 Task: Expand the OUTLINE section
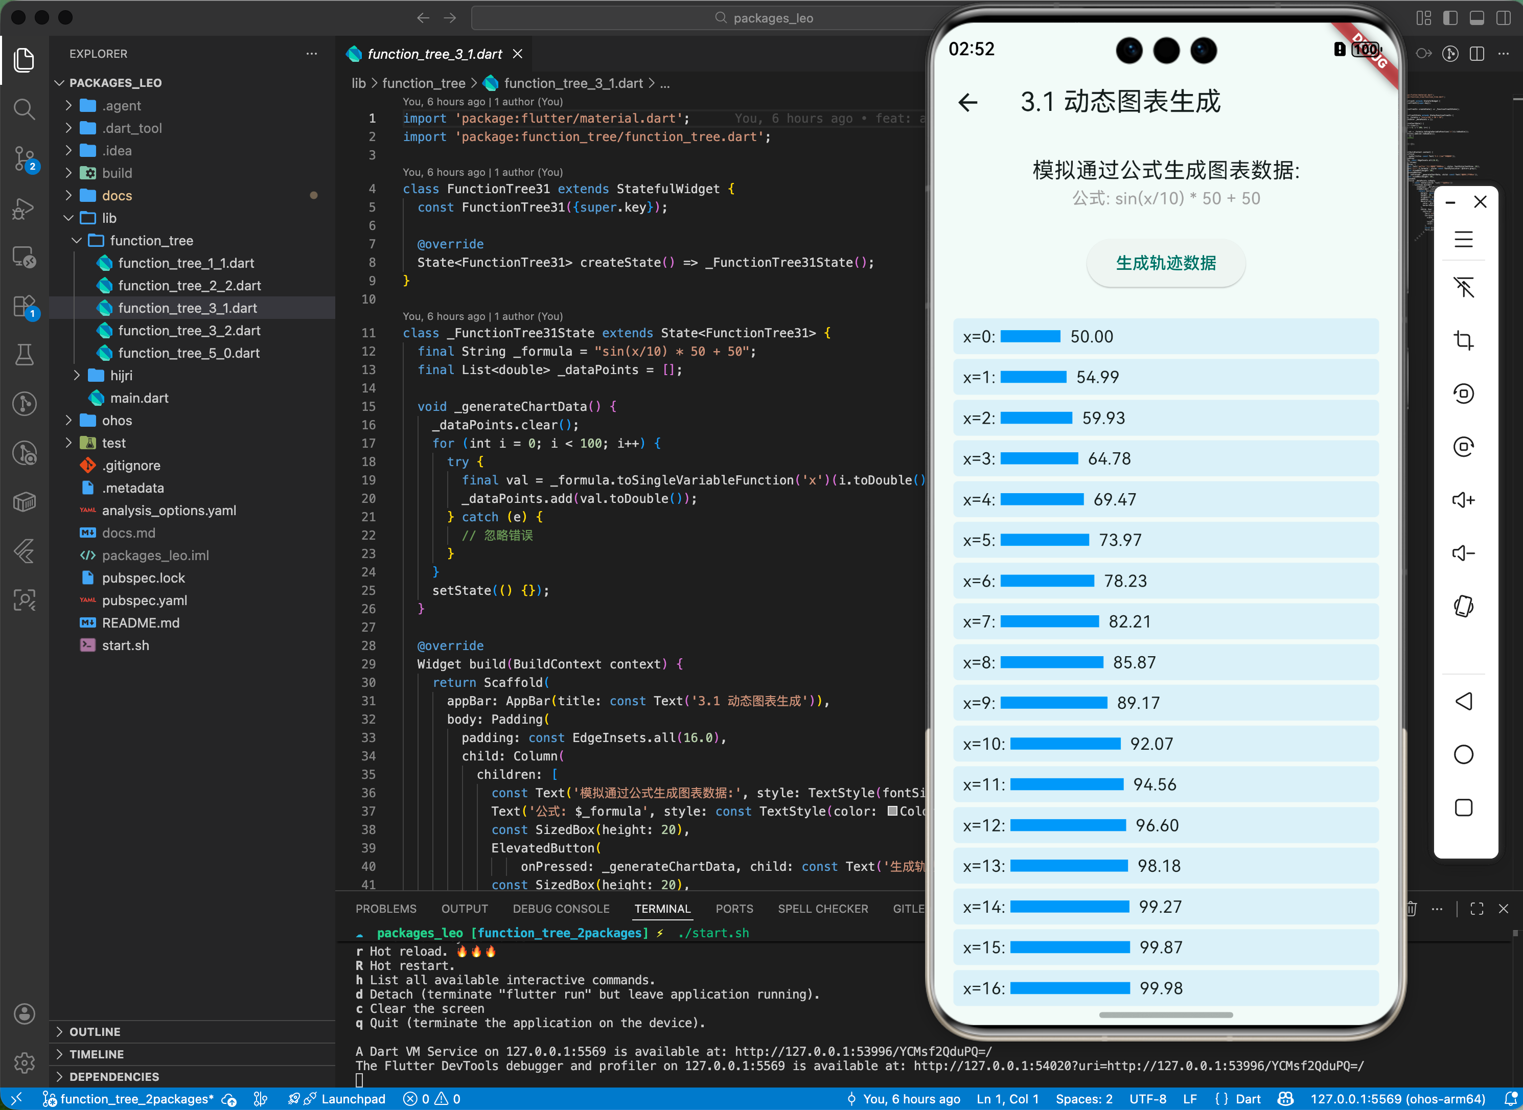(x=95, y=1031)
